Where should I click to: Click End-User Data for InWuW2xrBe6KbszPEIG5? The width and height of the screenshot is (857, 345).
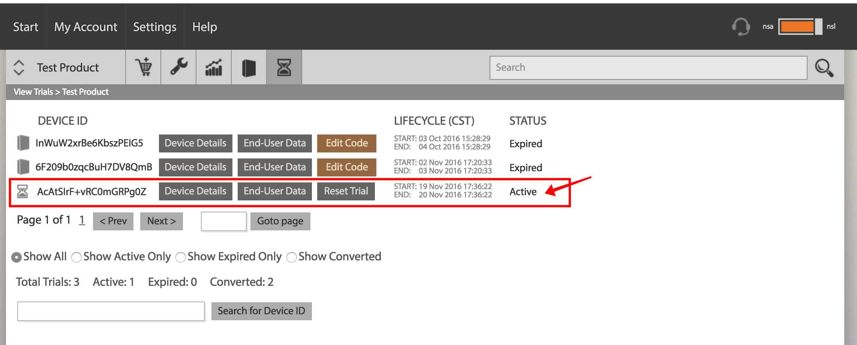(275, 143)
